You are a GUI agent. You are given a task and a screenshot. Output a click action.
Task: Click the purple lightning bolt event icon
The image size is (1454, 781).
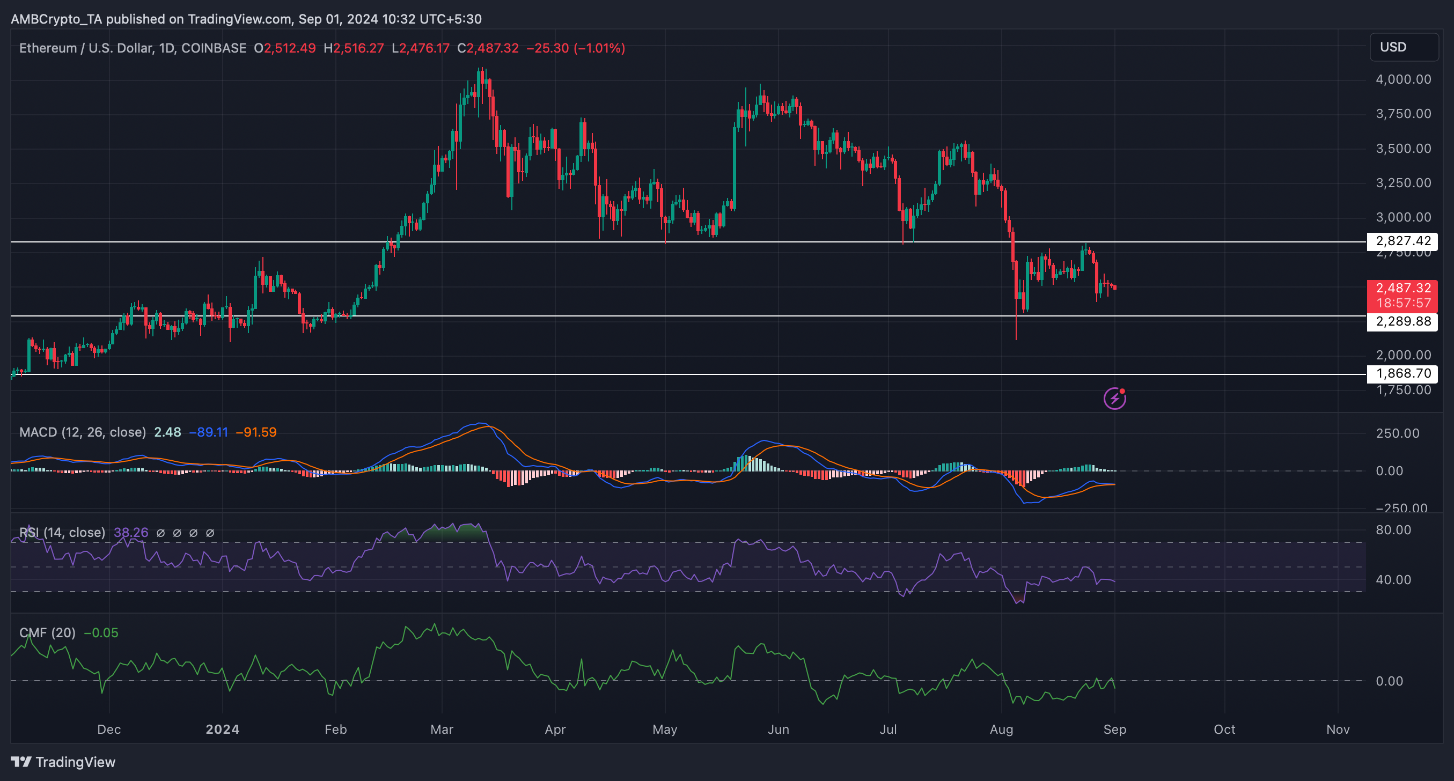click(x=1114, y=399)
